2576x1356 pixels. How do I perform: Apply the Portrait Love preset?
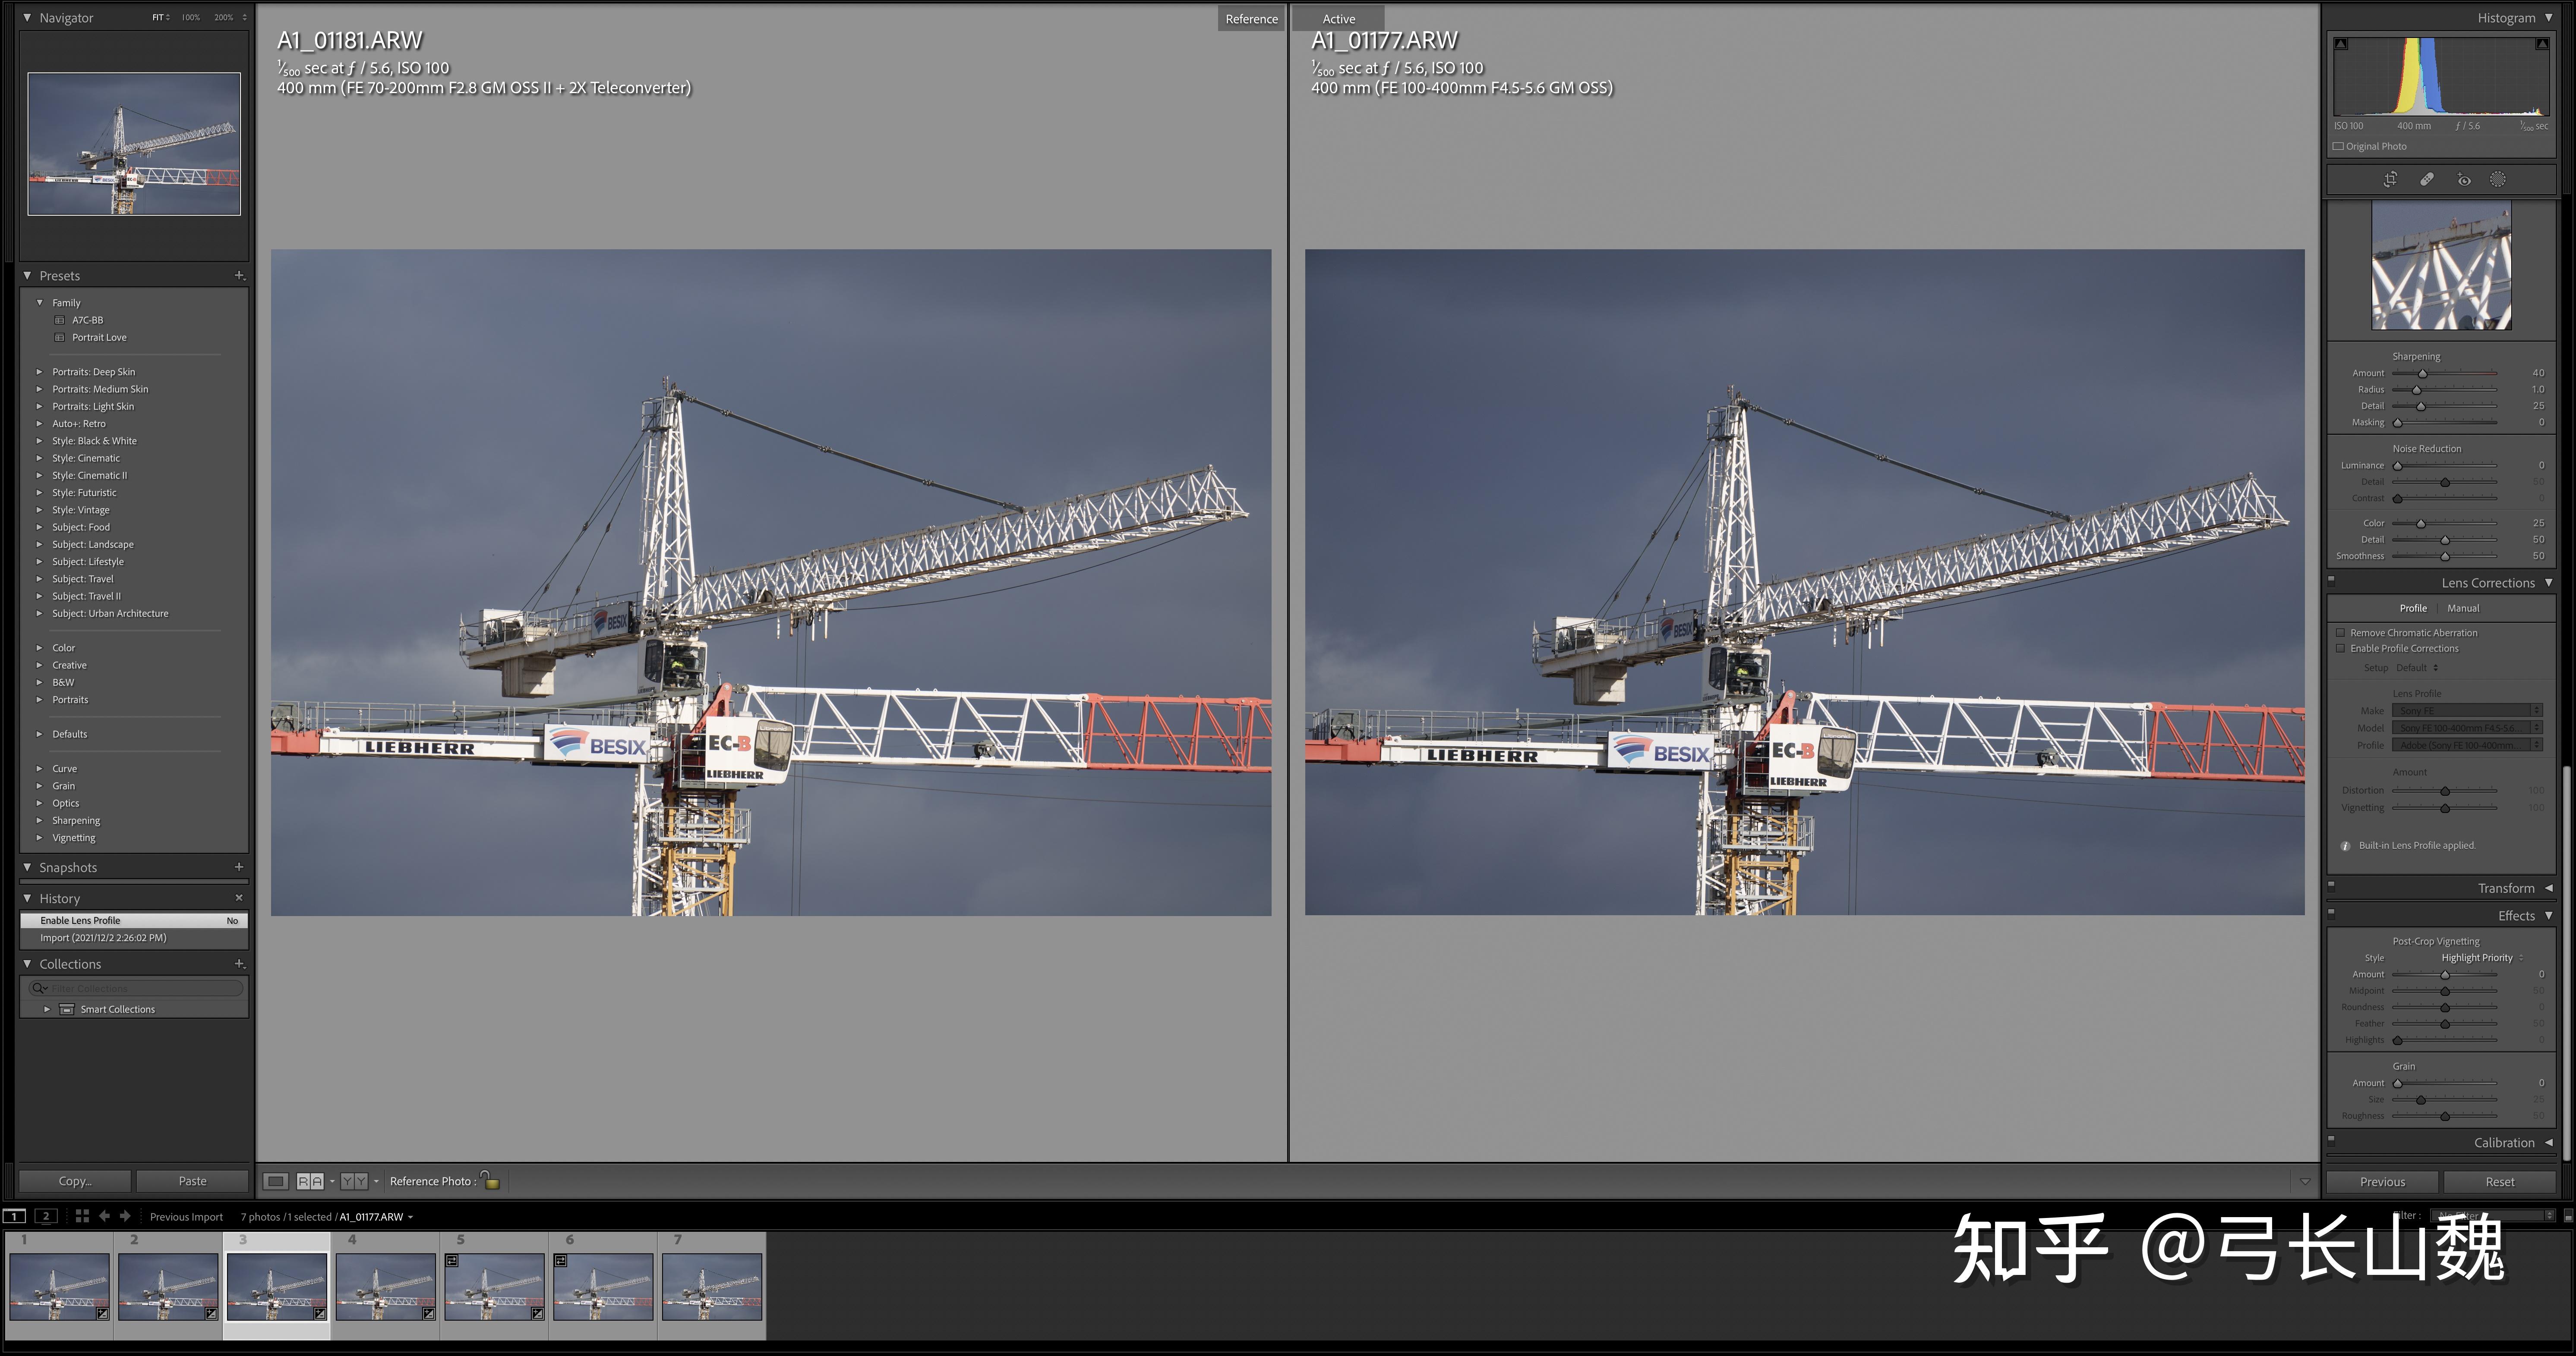(x=99, y=338)
